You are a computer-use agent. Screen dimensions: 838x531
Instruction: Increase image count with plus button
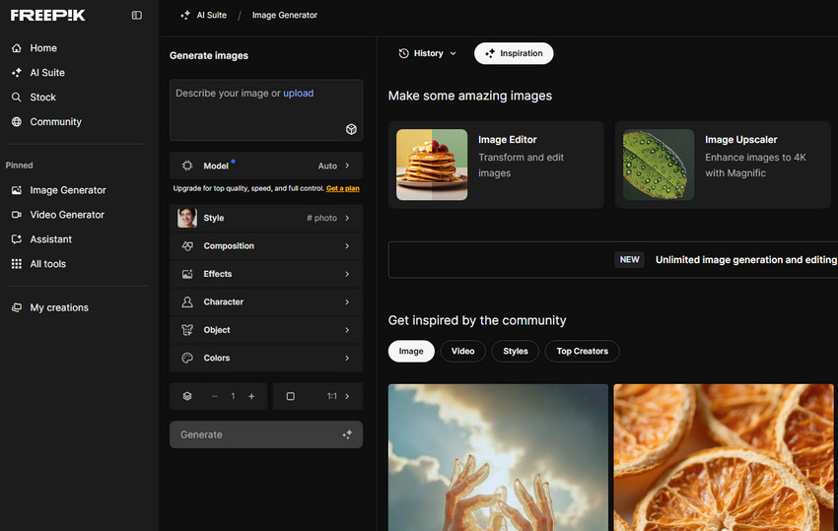point(251,396)
